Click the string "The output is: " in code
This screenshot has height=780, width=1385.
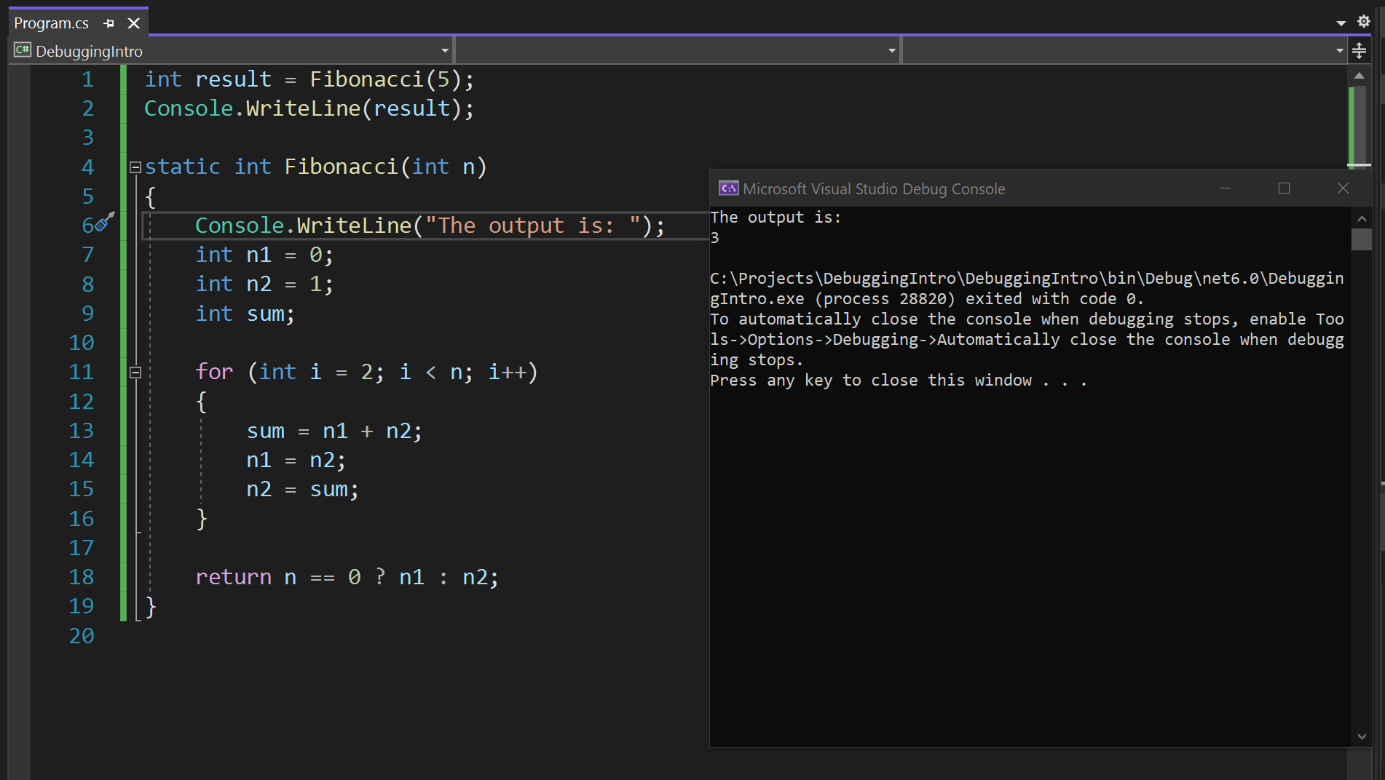point(534,226)
